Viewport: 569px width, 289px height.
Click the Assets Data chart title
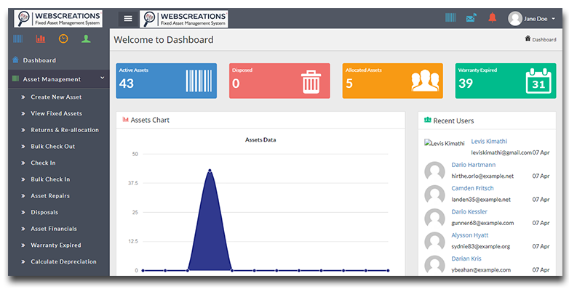tap(260, 140)
